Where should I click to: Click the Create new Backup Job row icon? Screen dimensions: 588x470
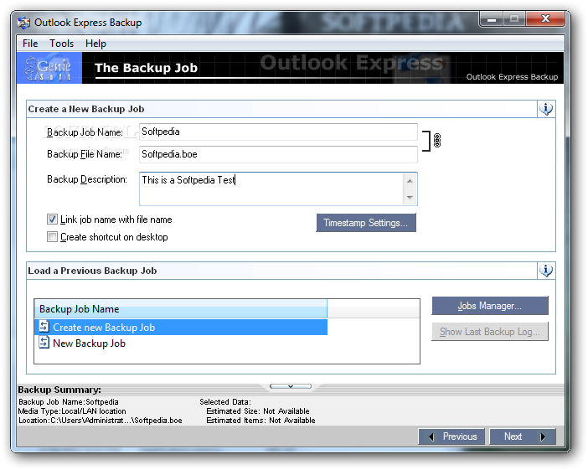[44, 327]
